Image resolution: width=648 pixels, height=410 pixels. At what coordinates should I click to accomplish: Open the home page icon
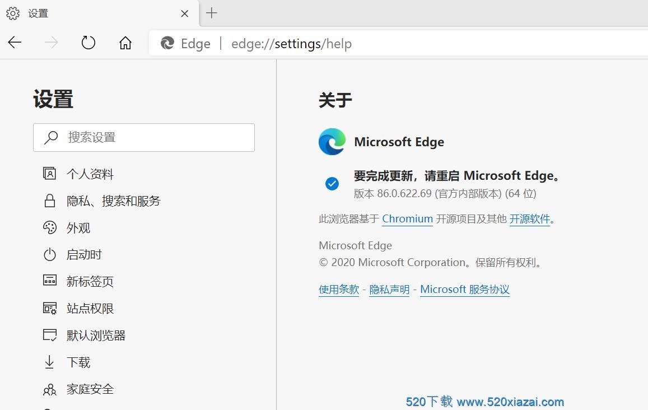[x=125, y=42]
